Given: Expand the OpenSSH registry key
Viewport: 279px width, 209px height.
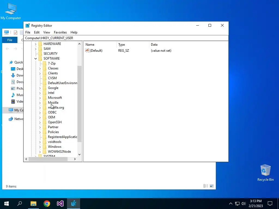Looking at the screenshot, I should [40, 122].
